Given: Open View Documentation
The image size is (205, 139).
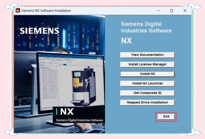Looking at the screenshot, I should pos(147,55).
